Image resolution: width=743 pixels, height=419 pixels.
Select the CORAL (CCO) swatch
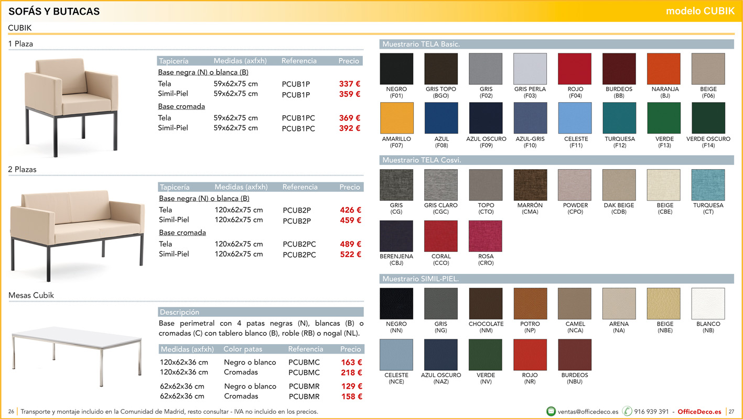441,236
